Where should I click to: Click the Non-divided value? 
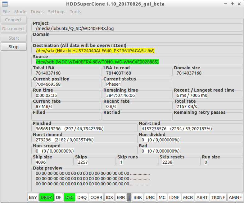(x=160, y=140)
